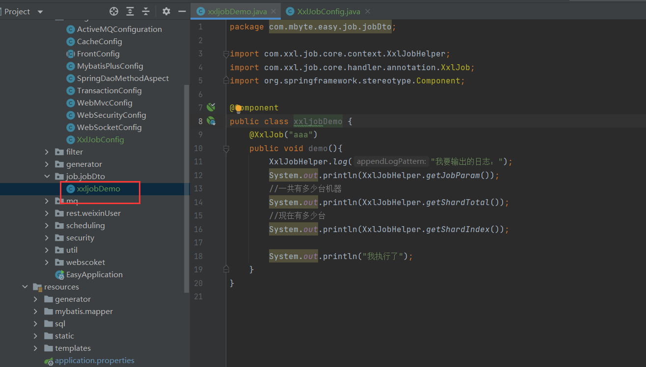Expand the webscoket package

[47, 262]
